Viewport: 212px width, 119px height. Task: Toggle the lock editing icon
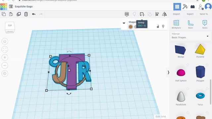pyautogui.click(x=158, y=26)
